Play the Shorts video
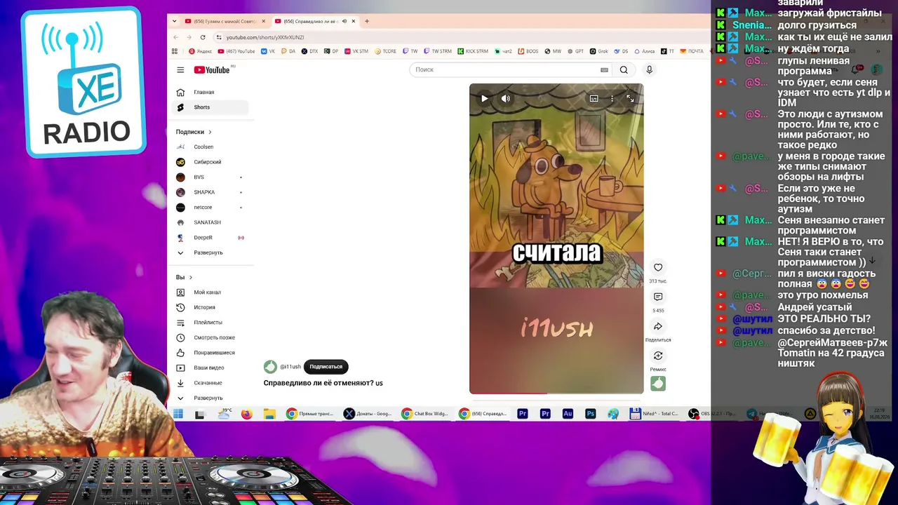 click(484, 98)
